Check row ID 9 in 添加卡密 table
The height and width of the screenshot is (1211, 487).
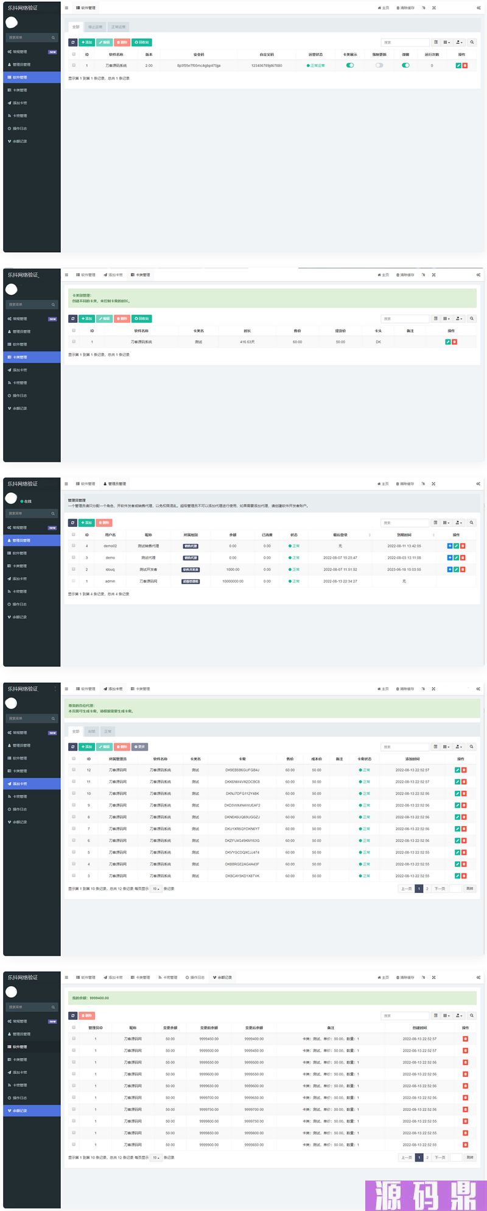coord(74,805)
